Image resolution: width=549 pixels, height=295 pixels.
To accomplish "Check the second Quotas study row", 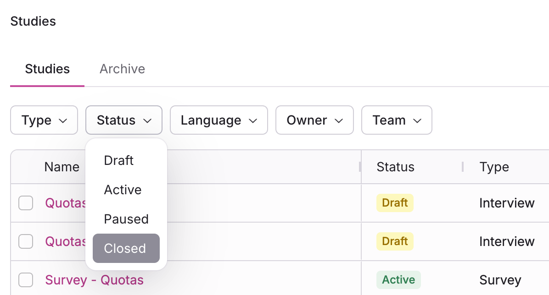I will (x=26, y=241).
